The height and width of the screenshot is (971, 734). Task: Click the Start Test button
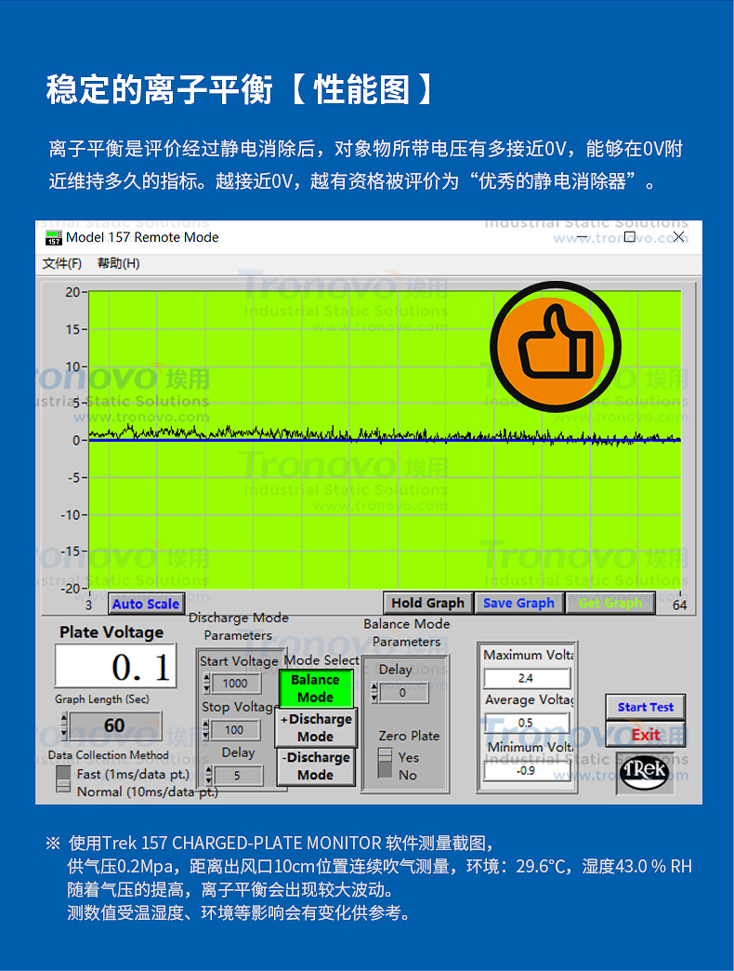click(x=646, y=707)
